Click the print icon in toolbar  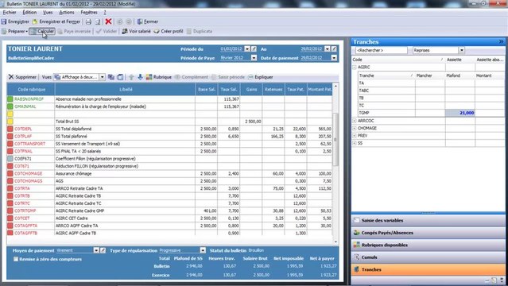[88, 21]
